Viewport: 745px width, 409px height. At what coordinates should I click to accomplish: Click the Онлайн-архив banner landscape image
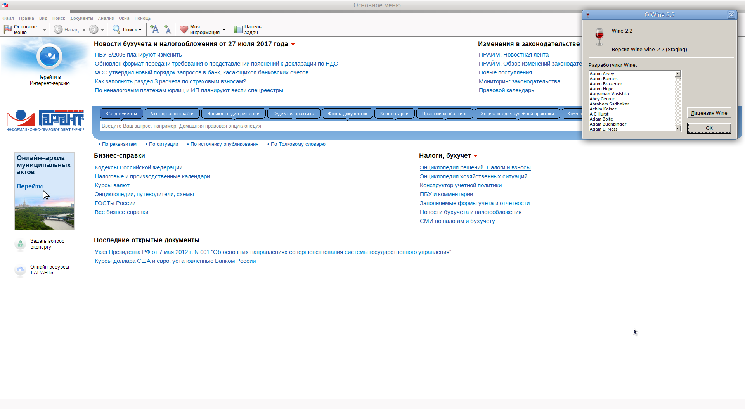pyautogui.click(x=44, y=213)
